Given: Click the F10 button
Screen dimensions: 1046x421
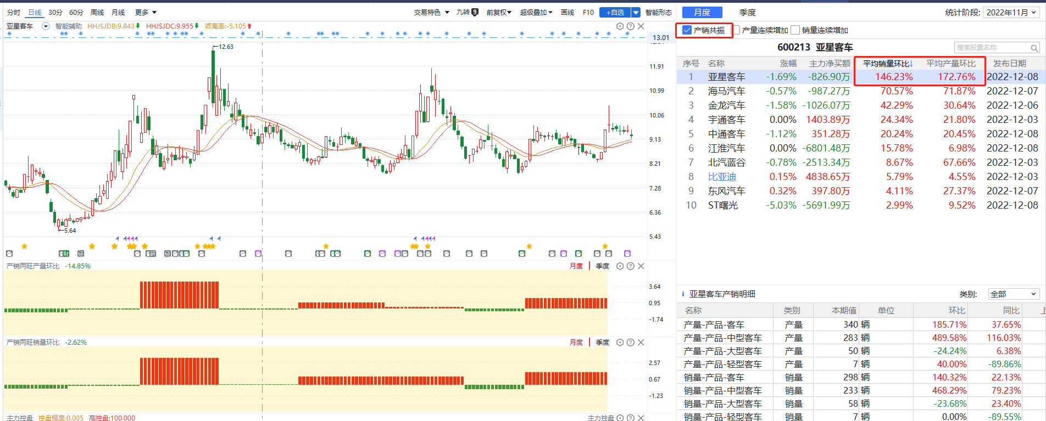Looking at the screenshot, I should coord(588,12).
